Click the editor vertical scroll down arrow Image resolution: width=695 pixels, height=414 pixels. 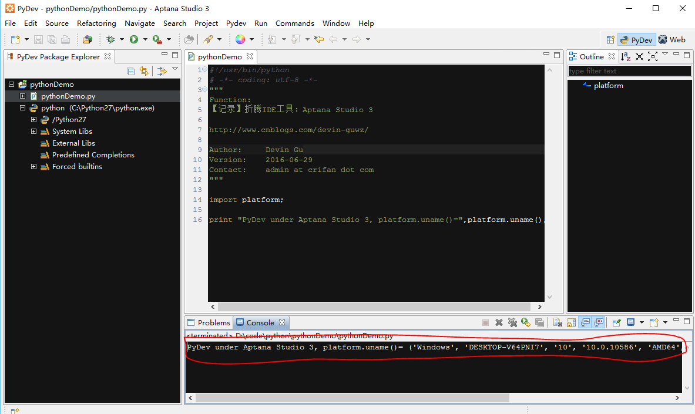pyautogui.click(x=550, y=297)
